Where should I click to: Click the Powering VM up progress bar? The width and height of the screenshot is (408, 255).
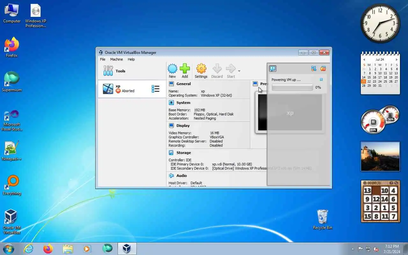pos(292,87)
